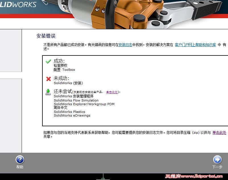Select the heading text 安装错误

pos(46,36)
